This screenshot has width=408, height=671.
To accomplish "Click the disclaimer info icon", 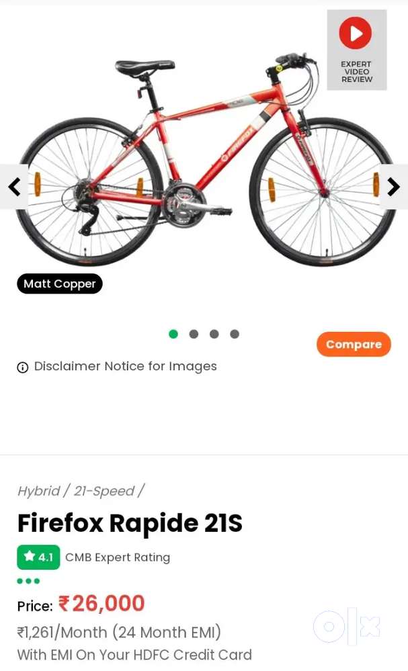I will coord(23,367).
